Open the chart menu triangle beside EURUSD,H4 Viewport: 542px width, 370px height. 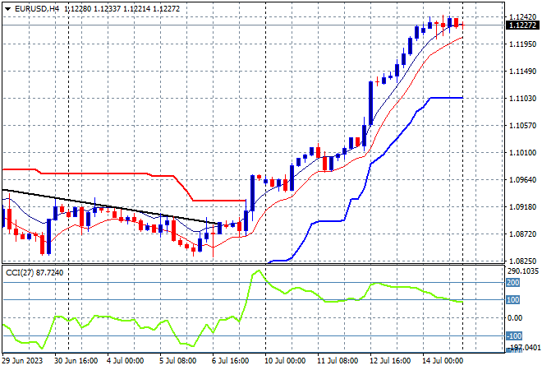(x=7, y=9)
